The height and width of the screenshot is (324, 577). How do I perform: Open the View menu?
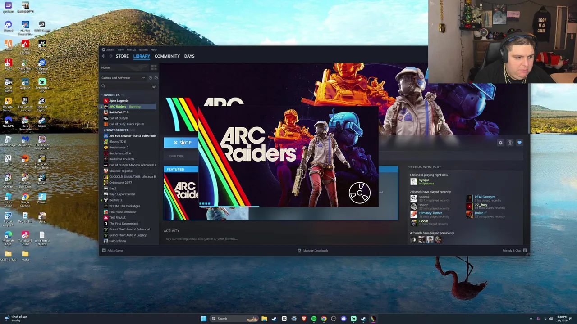pyautogui.click(x=120, y=49)
